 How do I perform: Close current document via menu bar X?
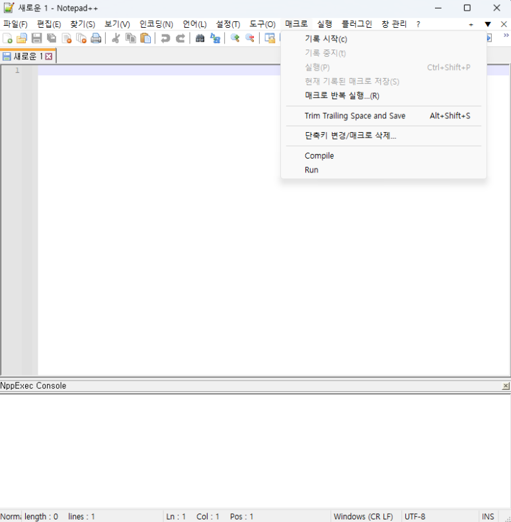504,24
